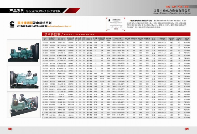The height and width of the screenshot is (134, 197).
Task: Click the KTAA19-G6A engine model cell
Action: [61, 89]
